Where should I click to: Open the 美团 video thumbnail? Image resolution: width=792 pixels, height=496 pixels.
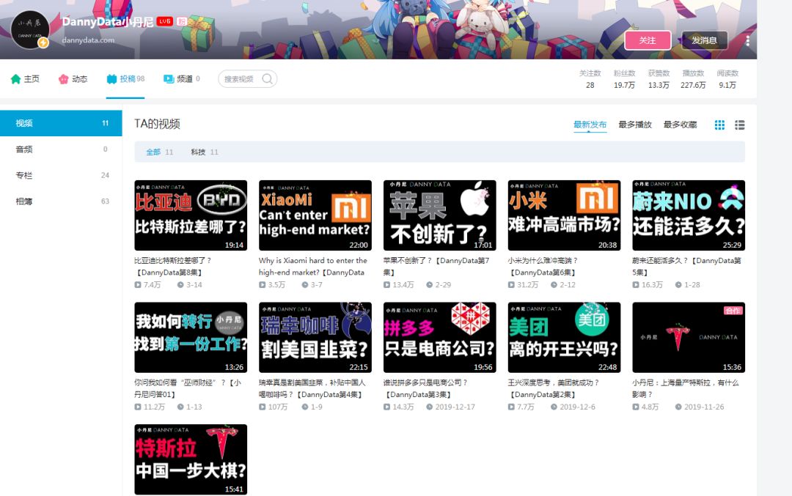[564, 338]
